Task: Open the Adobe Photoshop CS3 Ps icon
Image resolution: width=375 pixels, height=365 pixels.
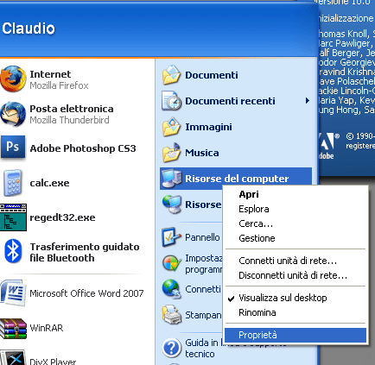Action: tap(13, 148)
